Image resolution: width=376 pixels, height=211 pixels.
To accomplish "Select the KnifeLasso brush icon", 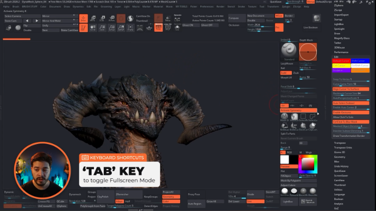I will pyautogui.click(x=284, y=127).
